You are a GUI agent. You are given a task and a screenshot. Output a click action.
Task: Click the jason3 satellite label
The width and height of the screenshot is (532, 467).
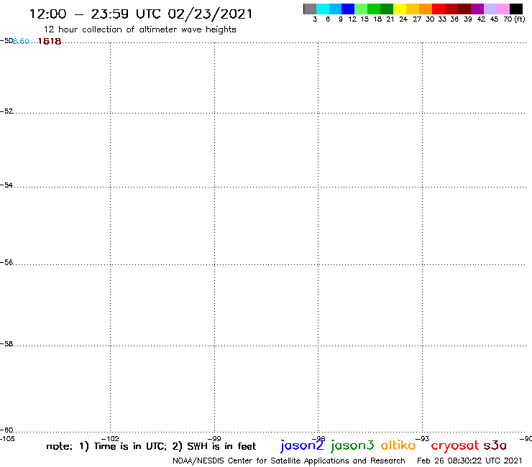click(x=352, y=445)
